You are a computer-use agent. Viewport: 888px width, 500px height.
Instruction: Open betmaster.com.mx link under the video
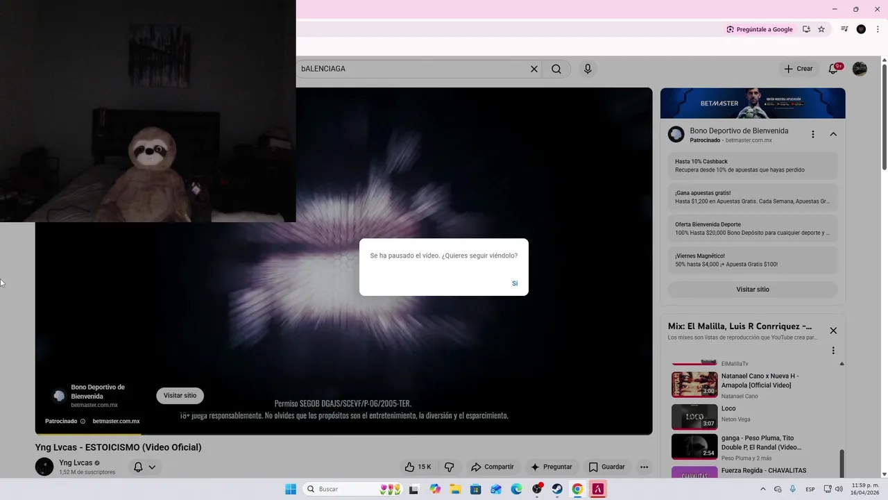click(x=116, y=421)
